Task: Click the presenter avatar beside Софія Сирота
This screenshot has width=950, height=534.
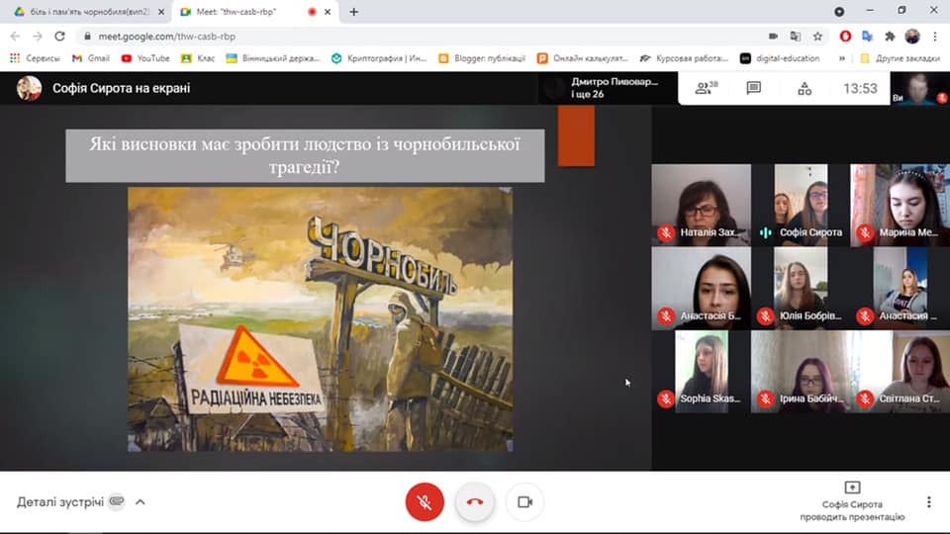Action: pyautogui.click(x=29, y=88)
